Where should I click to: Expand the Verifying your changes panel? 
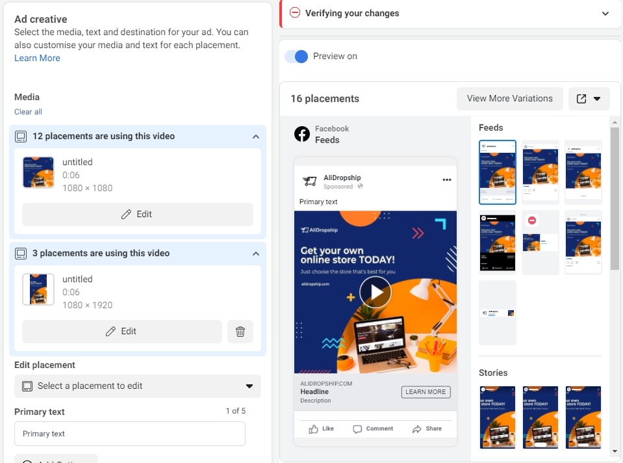tap(605, 14)
